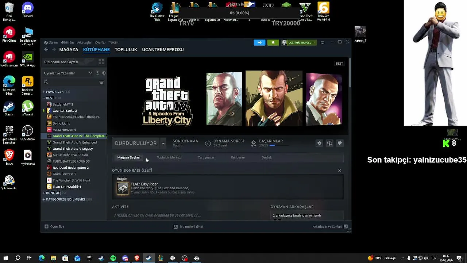The width and height of the screenshot is (467, 263).
Task: Open the dropdown arrow beside DURDURULUYOR
Action: click(163, 143)
